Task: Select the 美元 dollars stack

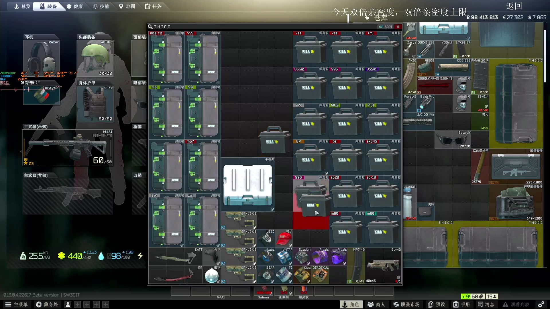Action: pyautogui.click(x=480, y=122)
